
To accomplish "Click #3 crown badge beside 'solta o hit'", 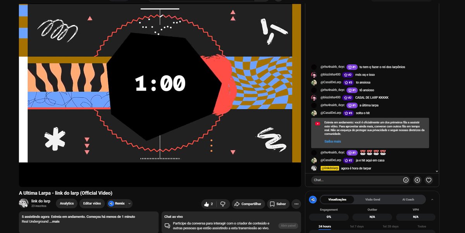I will tap(348, 113).
